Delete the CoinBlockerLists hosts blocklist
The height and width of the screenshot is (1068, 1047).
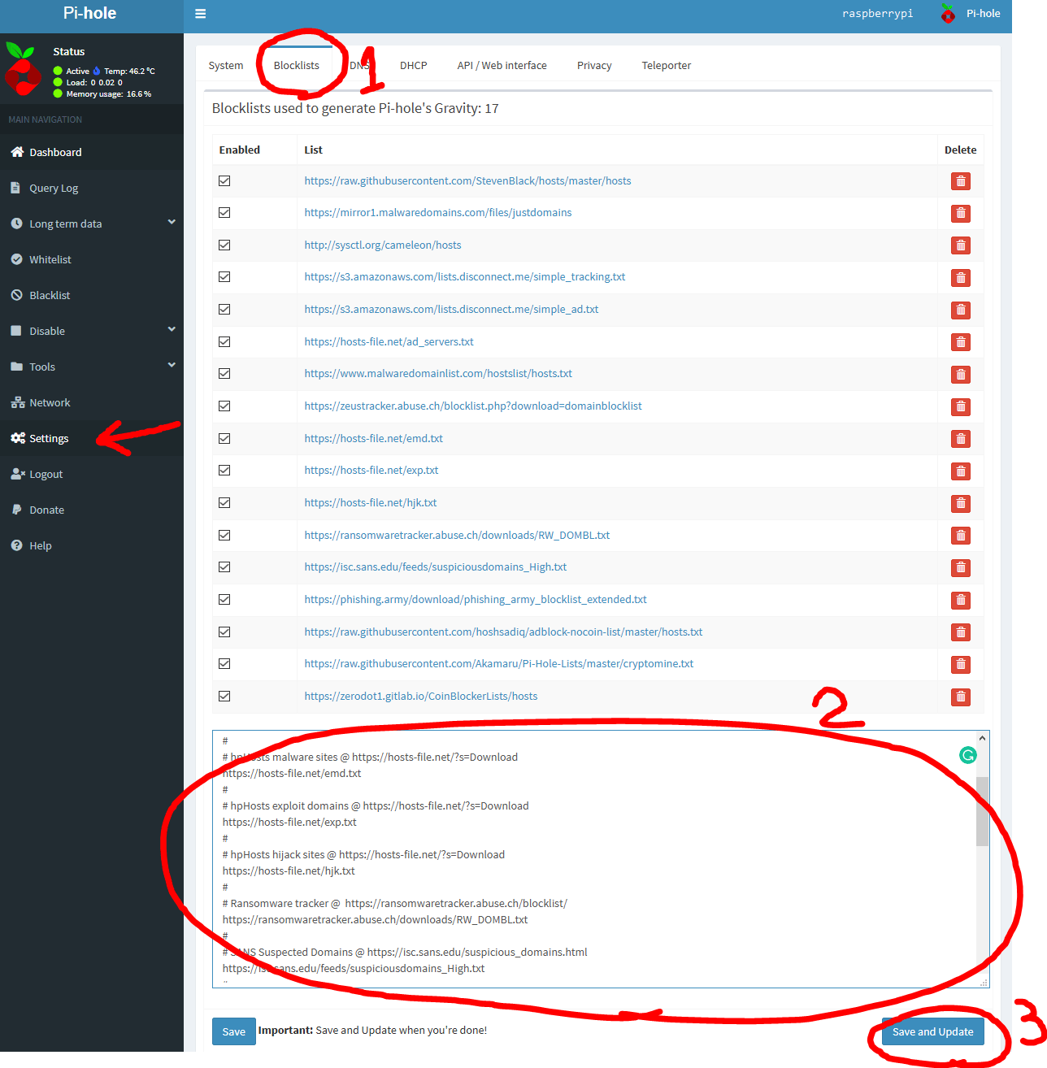[x=961, y=697]
